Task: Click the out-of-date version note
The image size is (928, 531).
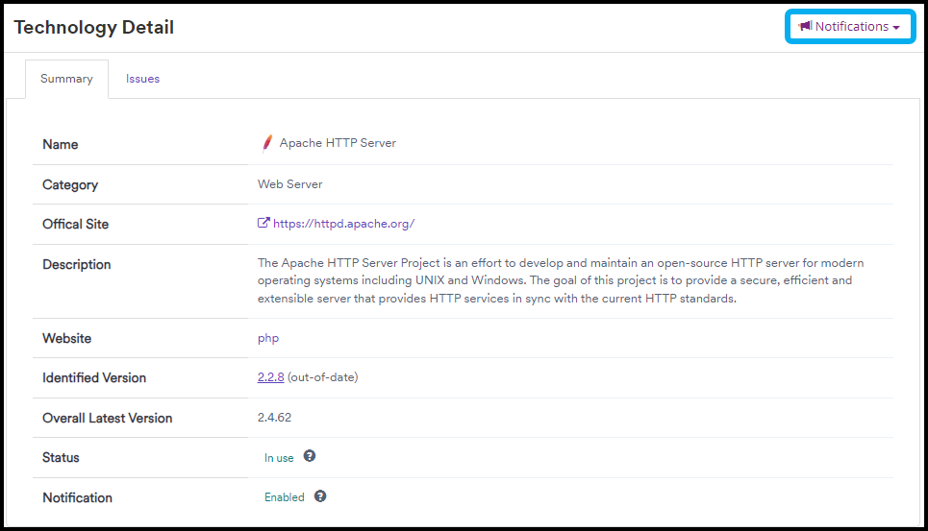Action: 322,377
